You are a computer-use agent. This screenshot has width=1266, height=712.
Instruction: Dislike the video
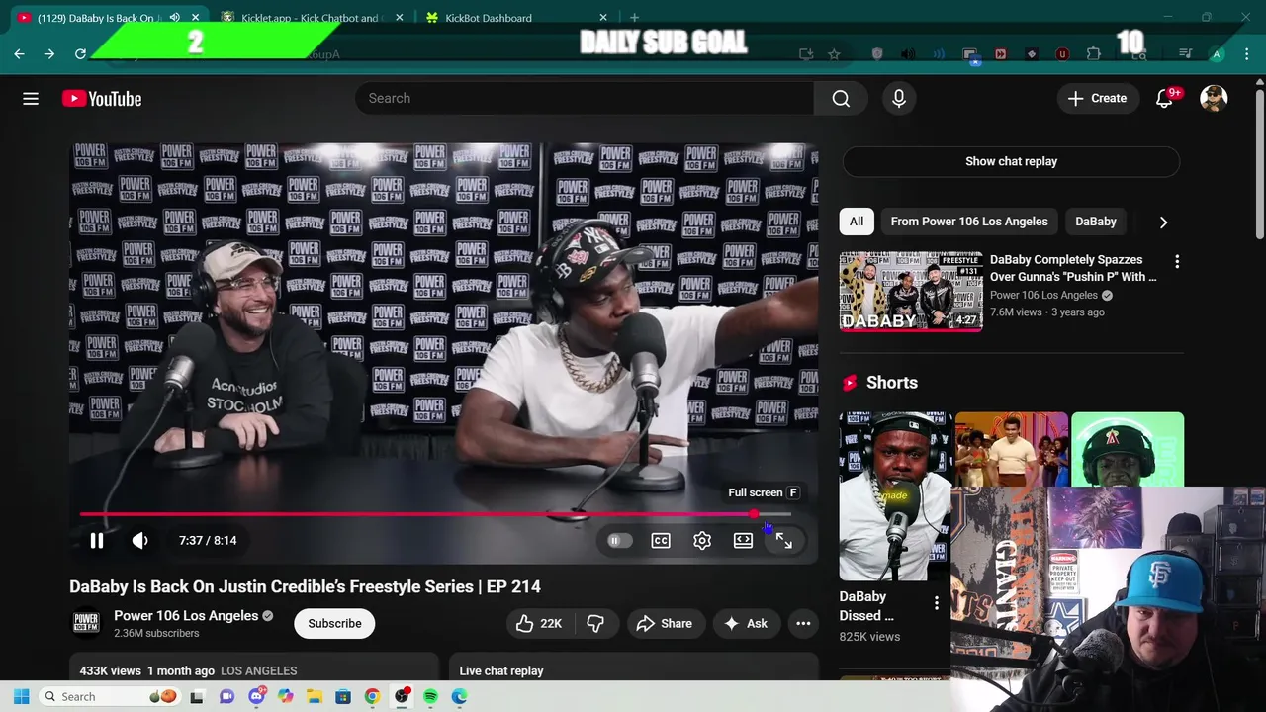pyautogui.click(x=595, y=624)
